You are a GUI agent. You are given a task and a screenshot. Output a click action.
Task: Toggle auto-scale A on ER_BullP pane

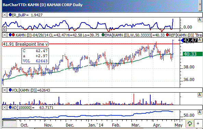tap(200, 20)
